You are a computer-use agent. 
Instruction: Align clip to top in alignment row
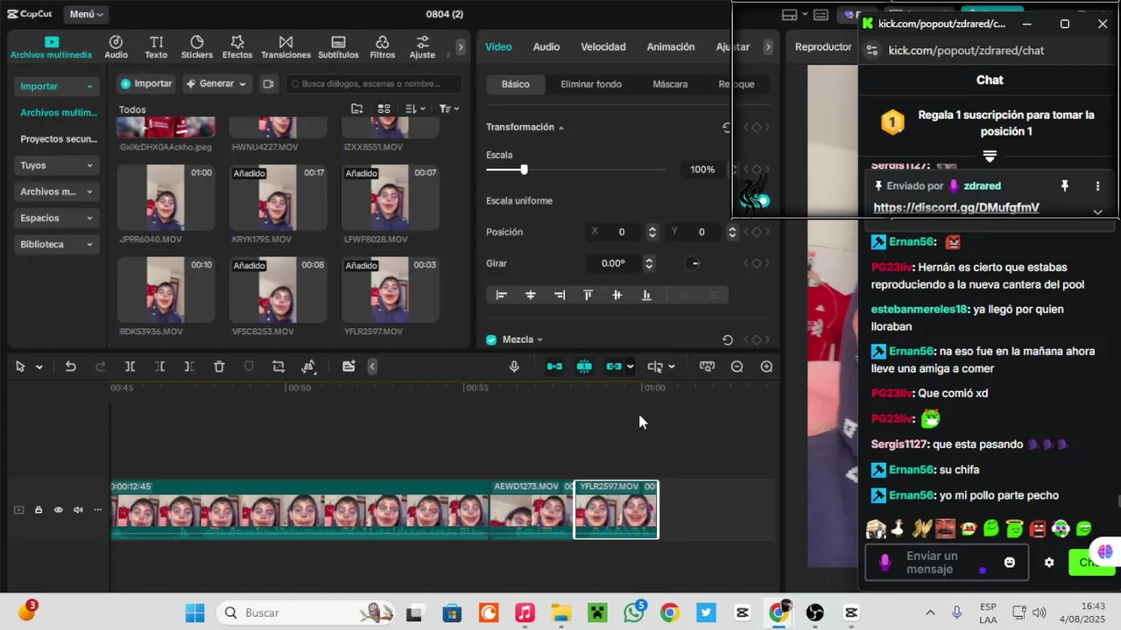click(588, 295)
